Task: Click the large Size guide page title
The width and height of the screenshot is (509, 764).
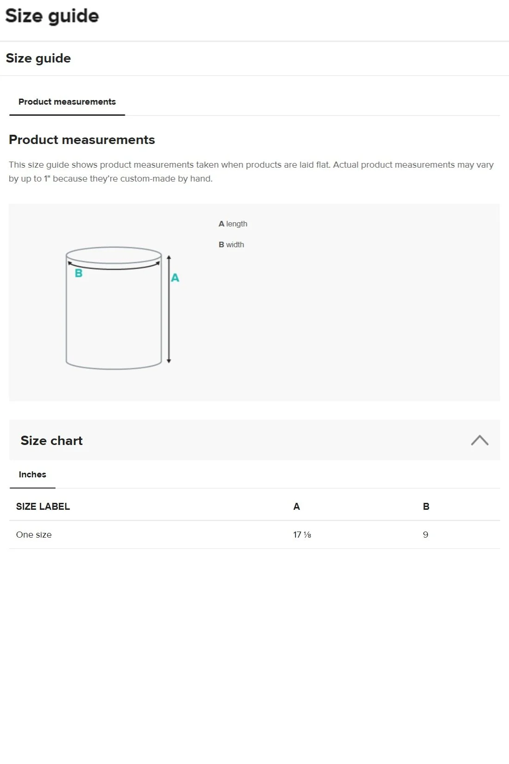Action: tap(52, 16)
